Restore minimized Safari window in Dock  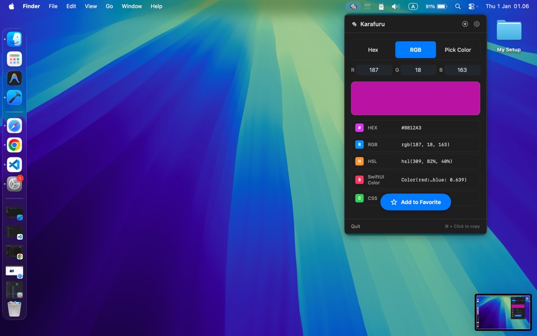[14, 272]
